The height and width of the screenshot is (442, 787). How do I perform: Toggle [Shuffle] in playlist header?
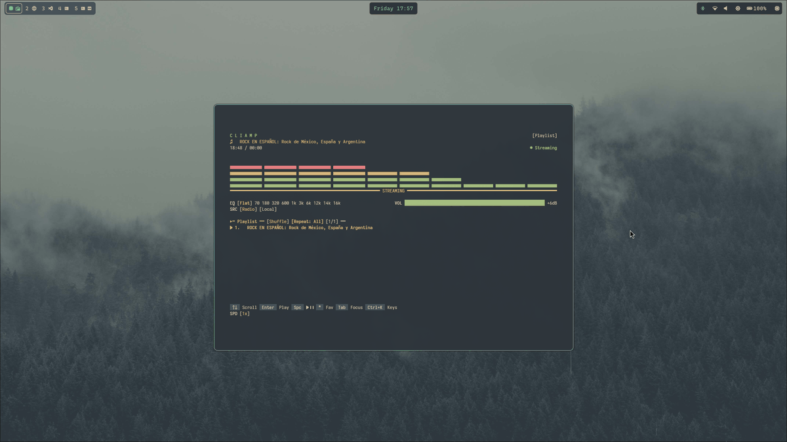277,221
